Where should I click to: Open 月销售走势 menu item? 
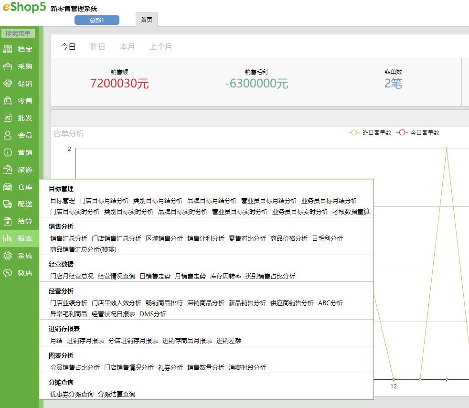coord(190,276)
